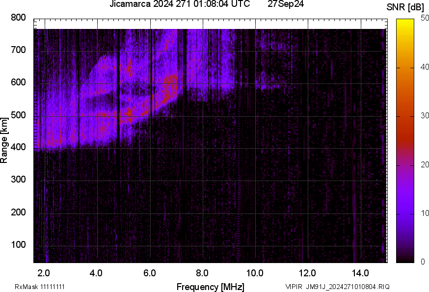The image size is (429, 292).
Task: Click range tick label '100'
Action: 18,244
